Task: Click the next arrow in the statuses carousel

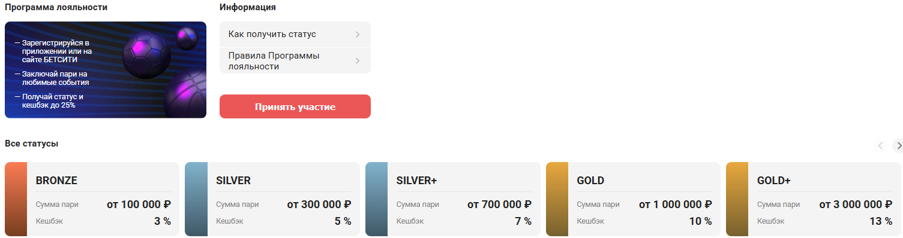Action: [898, 145]
